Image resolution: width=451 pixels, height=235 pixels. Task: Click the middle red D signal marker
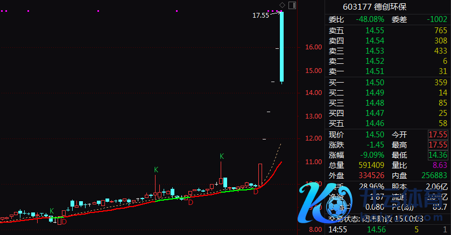(x=190, y=202)
